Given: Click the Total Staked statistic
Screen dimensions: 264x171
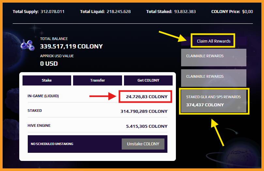Looking at the screenshot, I should [171, 12].
